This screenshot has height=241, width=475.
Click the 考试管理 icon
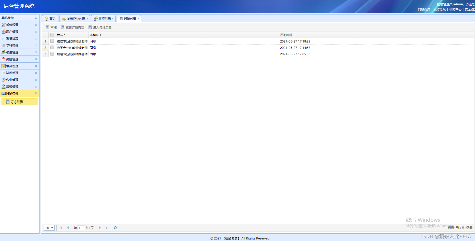4,66
